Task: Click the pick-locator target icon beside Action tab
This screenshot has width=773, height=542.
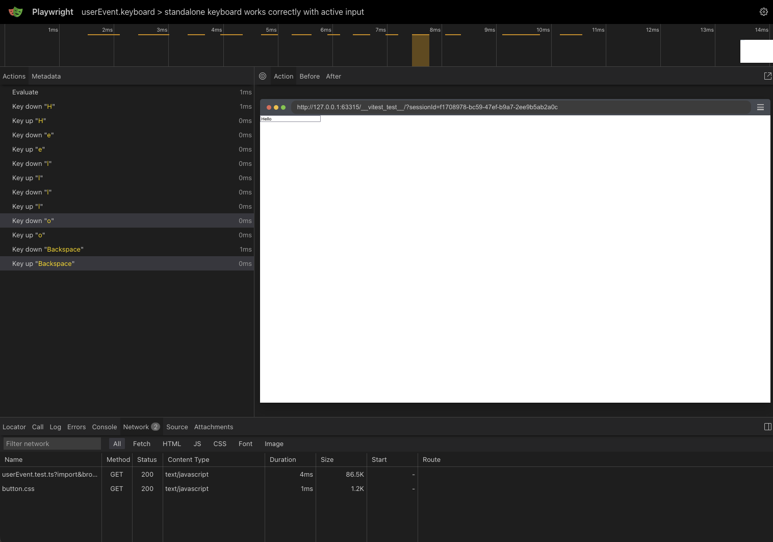Action: click(x=263, y=76)
